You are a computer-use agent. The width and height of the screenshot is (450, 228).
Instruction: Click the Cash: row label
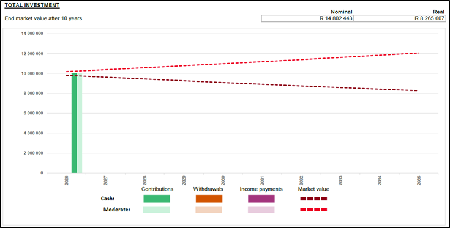(x=108, y=199)
